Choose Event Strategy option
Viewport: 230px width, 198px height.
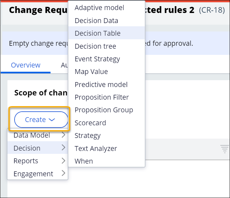pos(97,59)
